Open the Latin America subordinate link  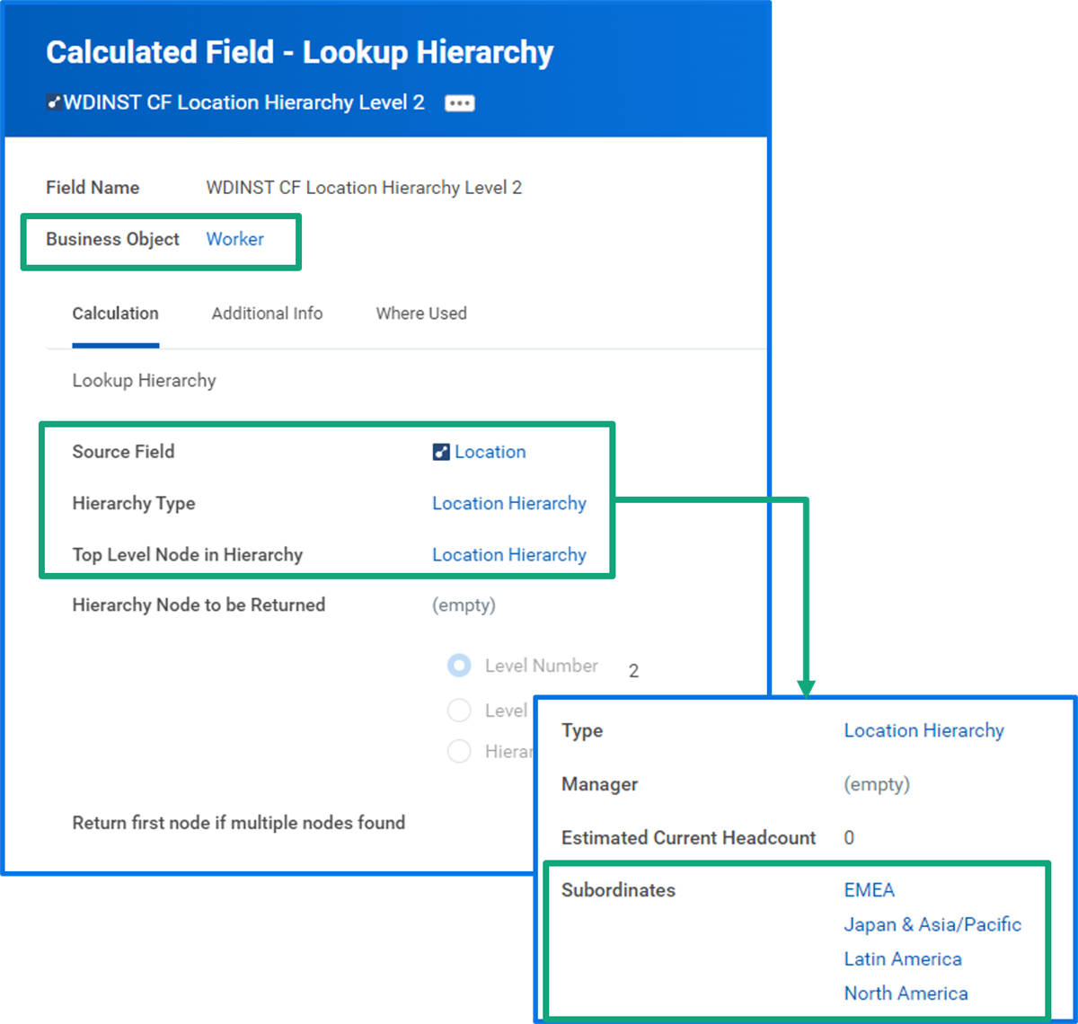pos(903,959)
